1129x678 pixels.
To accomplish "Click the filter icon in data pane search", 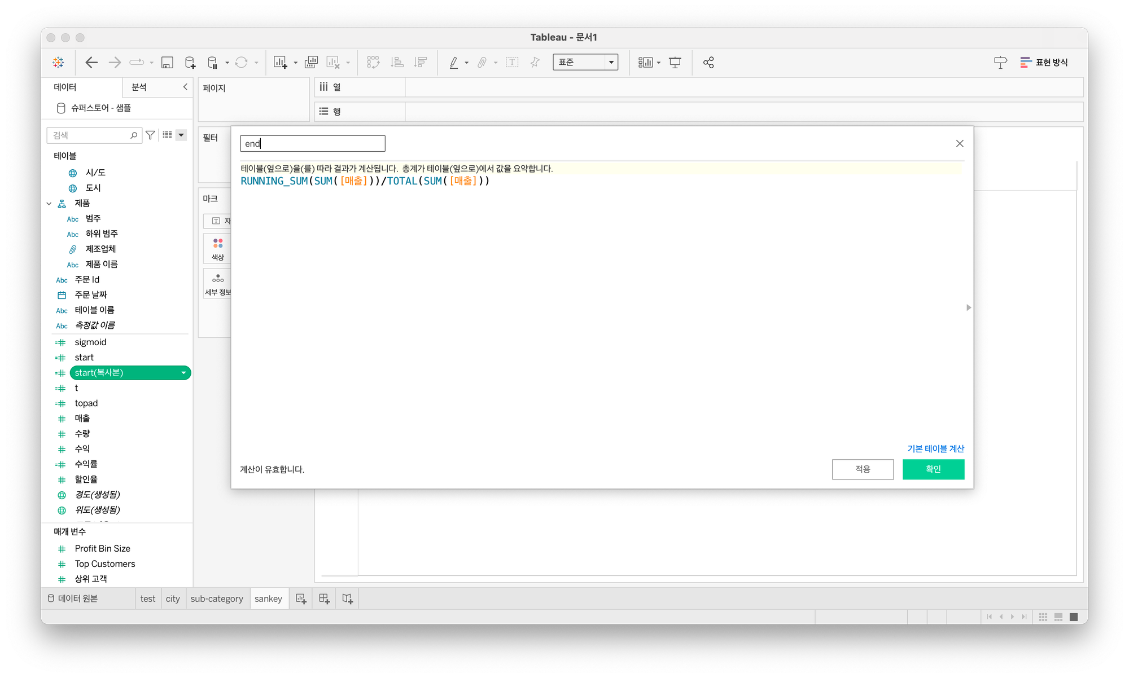I will 150,135.
